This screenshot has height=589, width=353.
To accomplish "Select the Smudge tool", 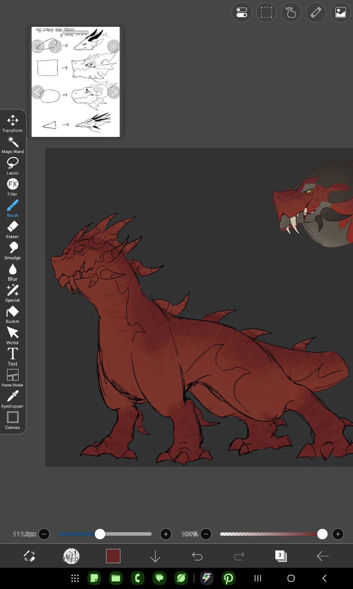I will click(x=13, y=251).
